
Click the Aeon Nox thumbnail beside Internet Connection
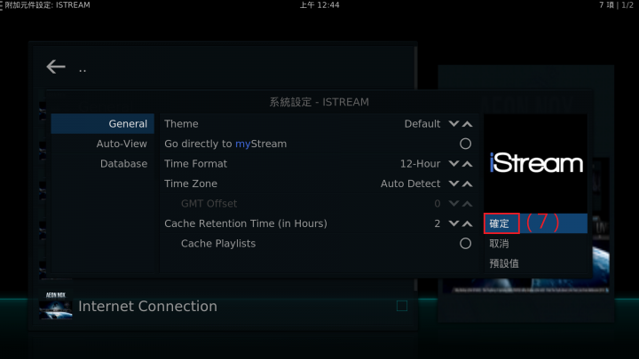56,306
